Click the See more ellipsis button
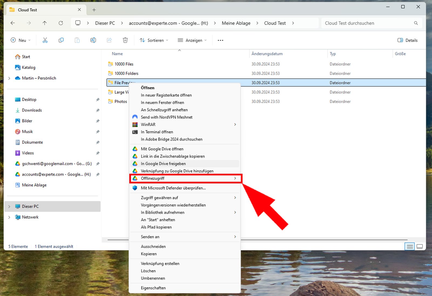Screen dimensions: 432x296 (x=220, y=40)
